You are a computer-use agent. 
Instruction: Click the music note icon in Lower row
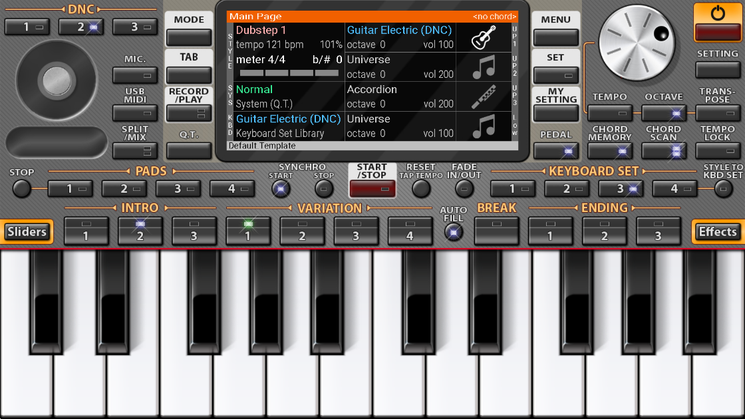point(483,126)
